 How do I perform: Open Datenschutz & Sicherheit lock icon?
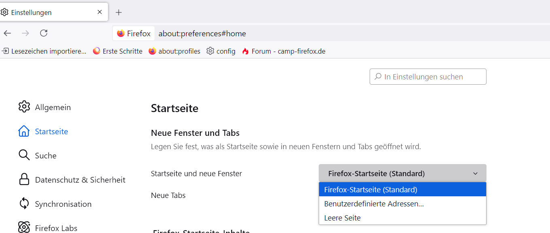(x=24, y=180)
